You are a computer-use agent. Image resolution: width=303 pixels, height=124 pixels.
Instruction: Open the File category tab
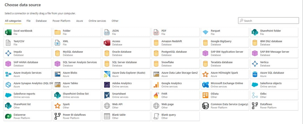click(28, 21)
